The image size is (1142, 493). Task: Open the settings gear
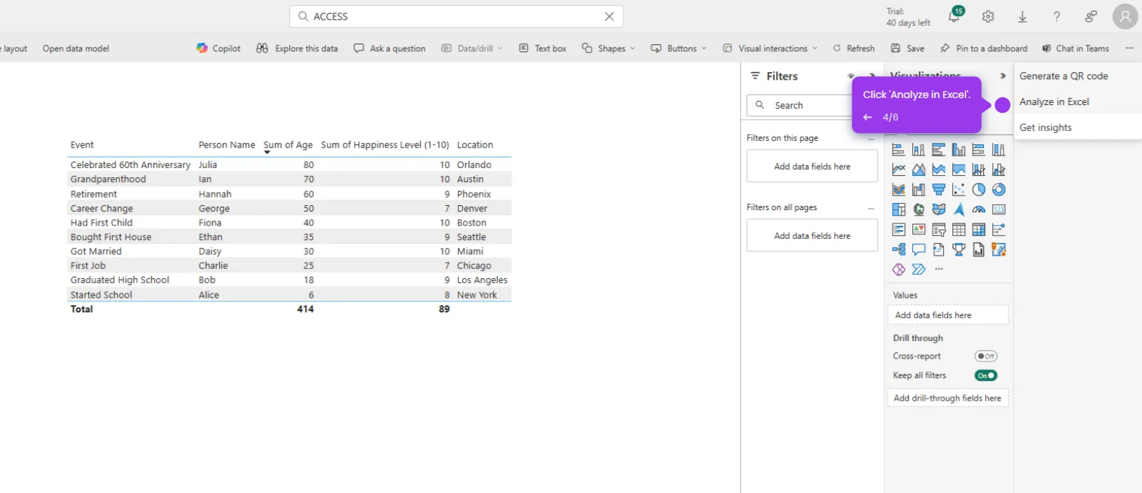988,16
